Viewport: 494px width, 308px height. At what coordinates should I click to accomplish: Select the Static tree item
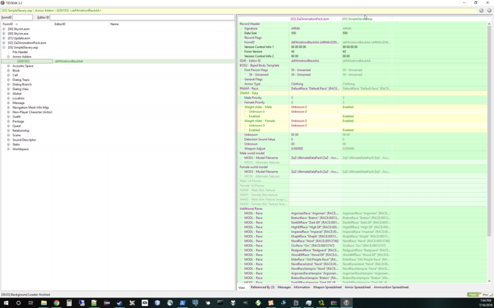click(x=16, y=144)
